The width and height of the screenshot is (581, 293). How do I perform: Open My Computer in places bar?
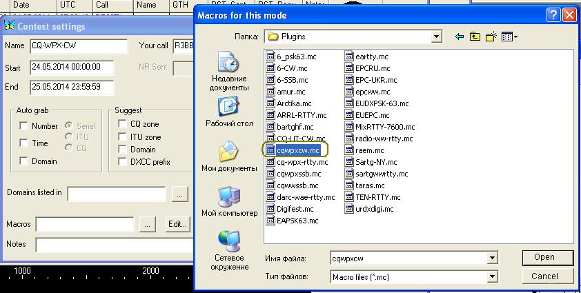(228, 203)
